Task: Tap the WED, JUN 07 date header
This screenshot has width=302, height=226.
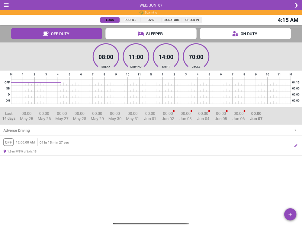Action: (151, 5)
